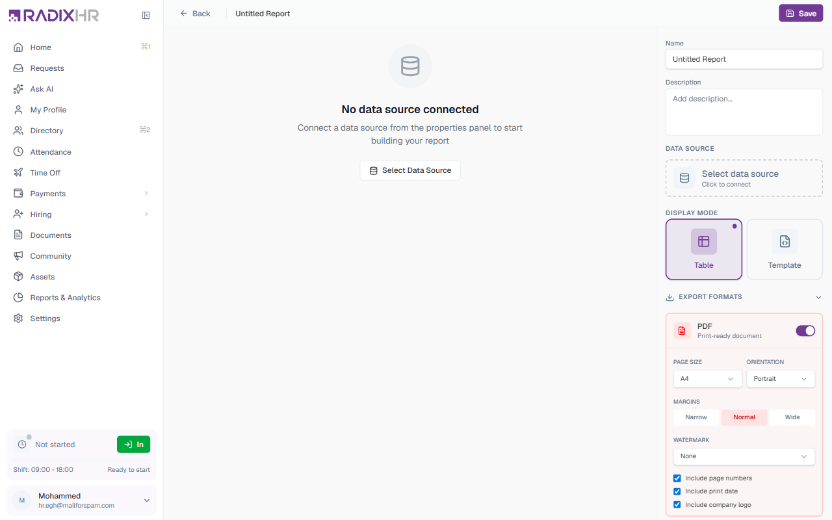Toggle the PDF export switch
Screen dimensions: 832x520
(805, 331)
